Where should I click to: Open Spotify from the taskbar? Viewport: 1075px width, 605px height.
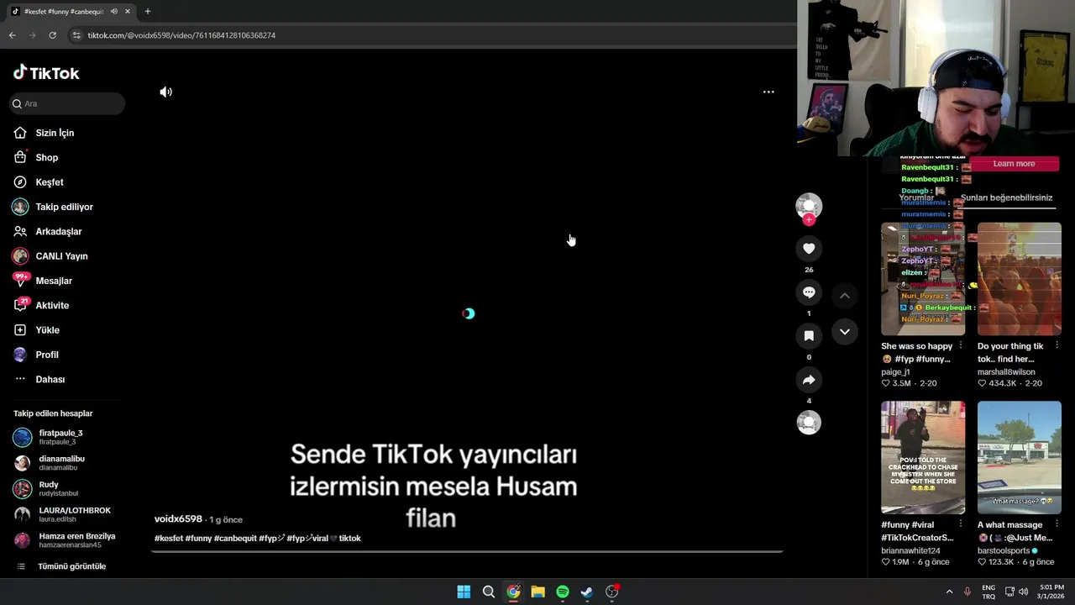click(563, 592)
